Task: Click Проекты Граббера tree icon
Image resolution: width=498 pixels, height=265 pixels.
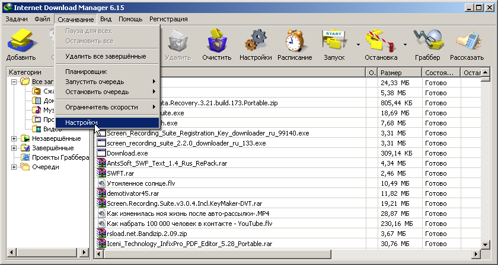Action: tap(25, 157)
